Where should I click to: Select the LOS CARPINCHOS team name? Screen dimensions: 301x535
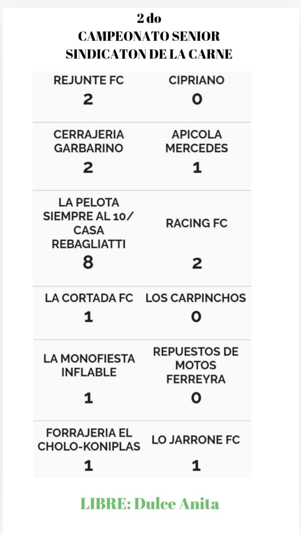(196, 298)
